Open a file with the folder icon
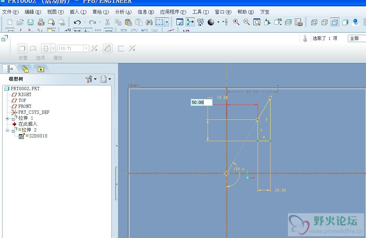This screenshot has width=366, height=238. [x=20, y=22]
